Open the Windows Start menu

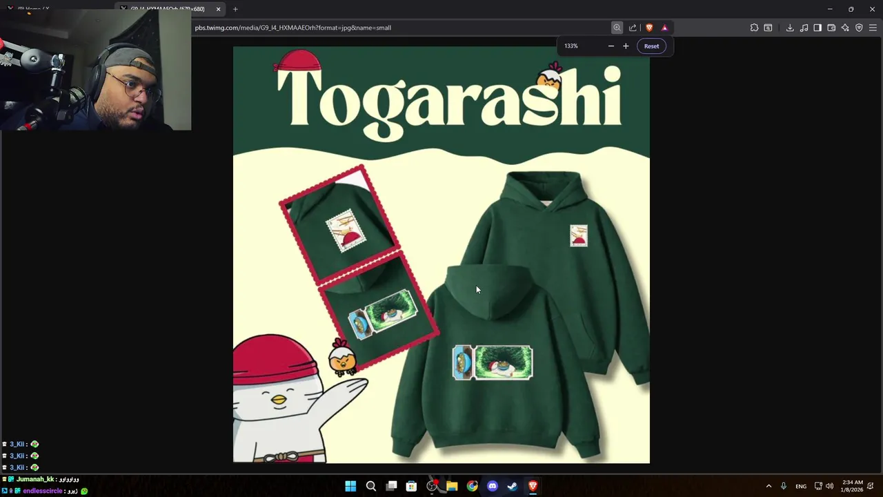(350, 486)
